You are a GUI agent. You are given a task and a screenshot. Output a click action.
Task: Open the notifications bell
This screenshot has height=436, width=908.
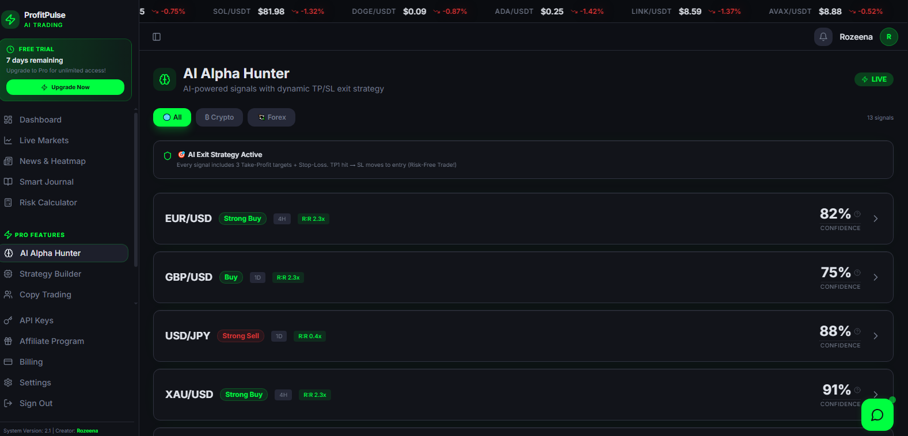click(x=823, y=37)
